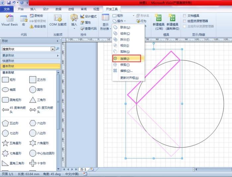Screen dimensions: 232x177
Task: Start Record Macro (录制宏)
Action: (x=36, y=16)
